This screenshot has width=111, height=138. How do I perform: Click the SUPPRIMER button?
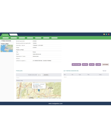pos(105,64)
